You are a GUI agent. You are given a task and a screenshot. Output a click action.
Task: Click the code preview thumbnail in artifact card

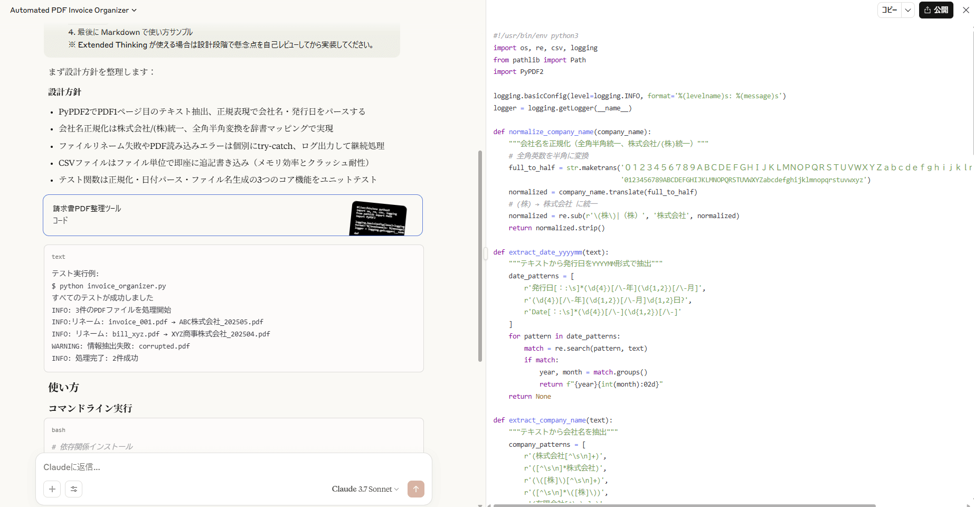tap(378, 218)
